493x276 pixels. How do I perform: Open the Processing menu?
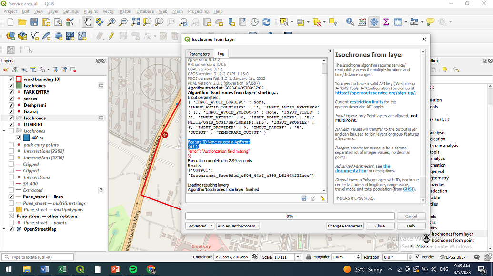pos(197,11)
